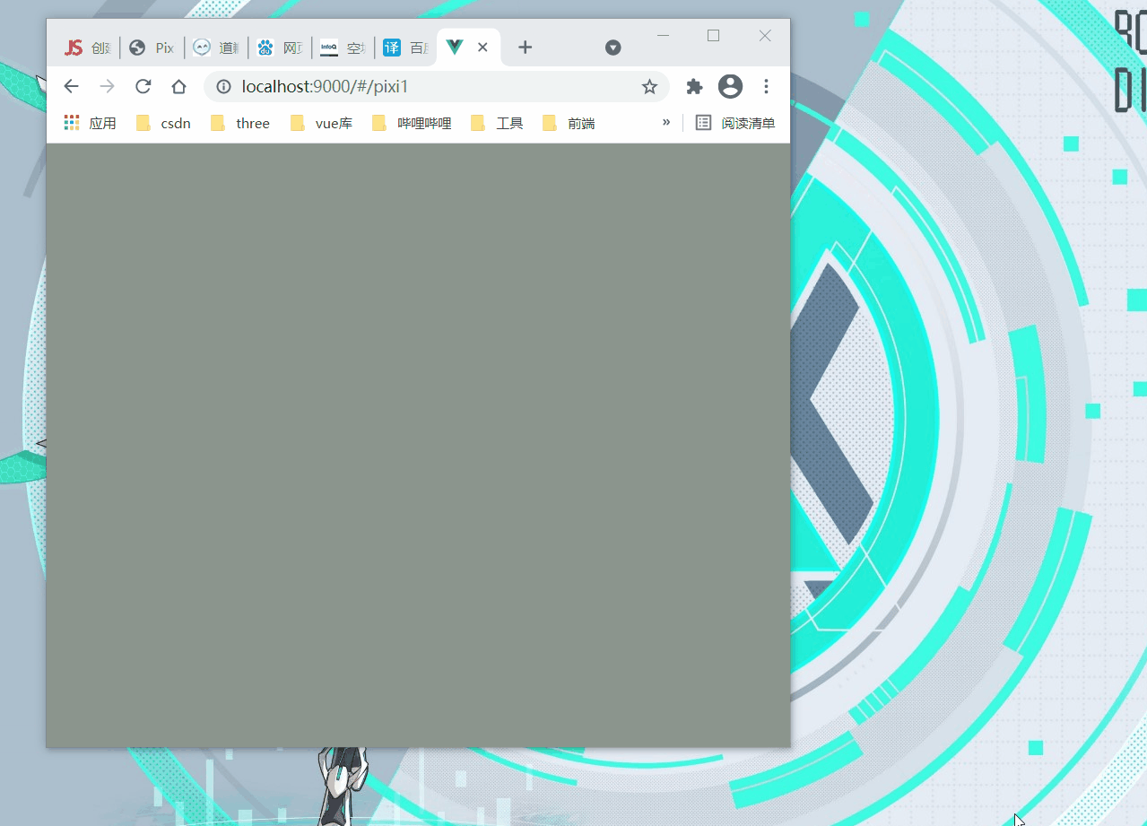Open the three bookmark folder
The height and width of the screenshot is (826, 1147).
pos(240,124)
